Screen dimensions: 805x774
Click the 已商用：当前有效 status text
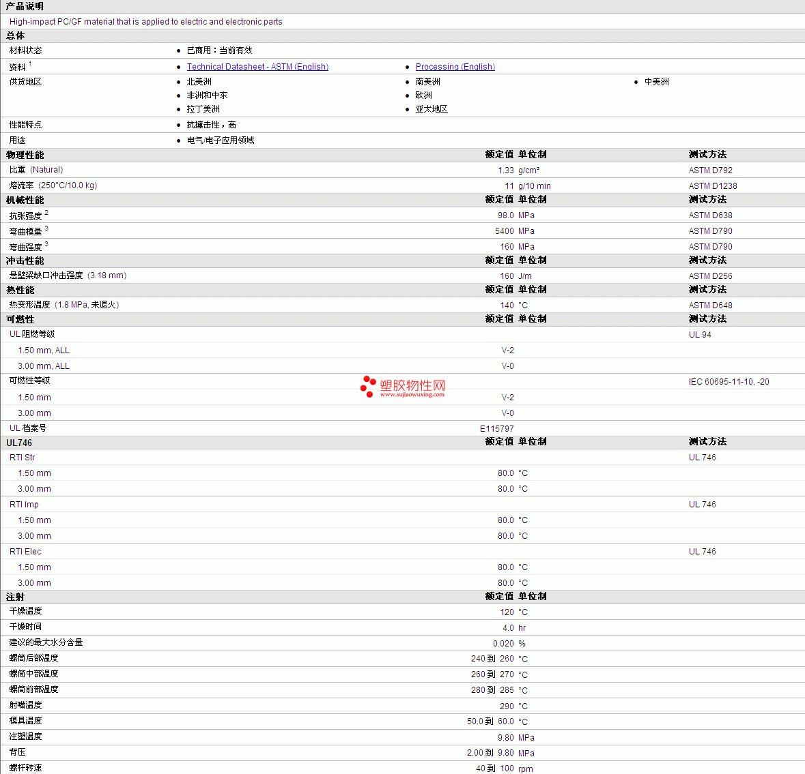point(219,50)
